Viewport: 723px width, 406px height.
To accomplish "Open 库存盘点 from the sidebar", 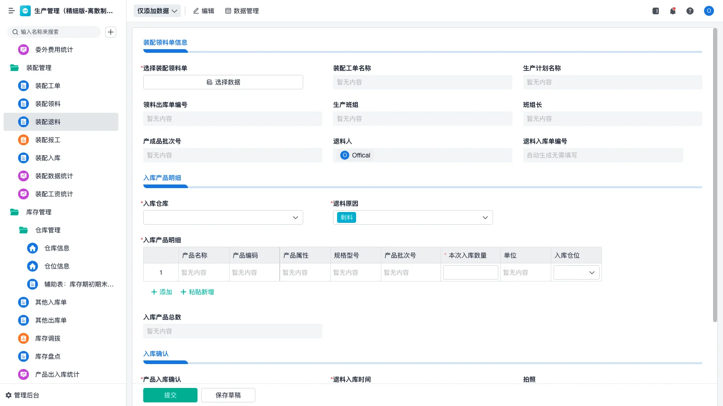I will pyautogui.click(x=47, y=356).
